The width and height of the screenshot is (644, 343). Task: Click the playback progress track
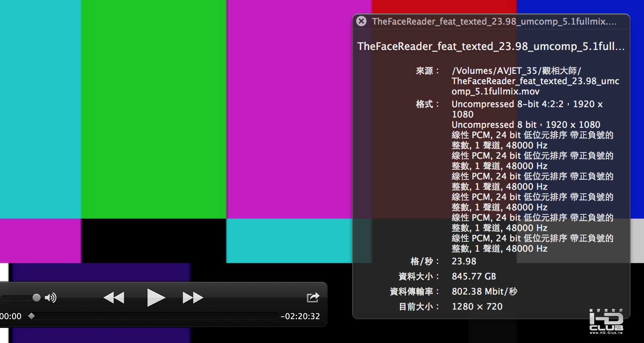point(153,316)
